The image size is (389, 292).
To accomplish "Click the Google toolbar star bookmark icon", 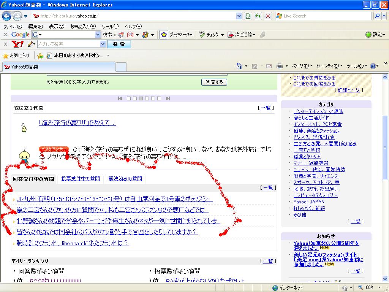I will [163, 35].
